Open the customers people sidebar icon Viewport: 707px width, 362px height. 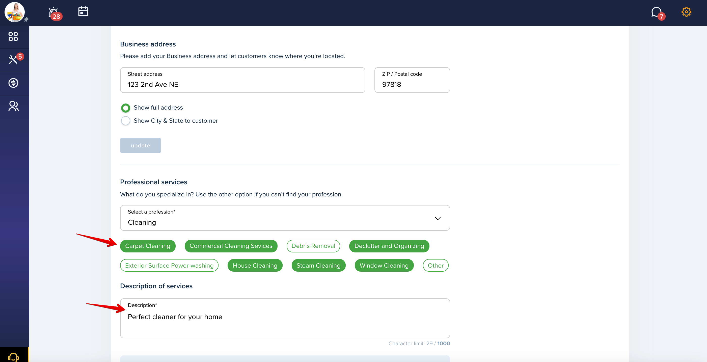13,106
